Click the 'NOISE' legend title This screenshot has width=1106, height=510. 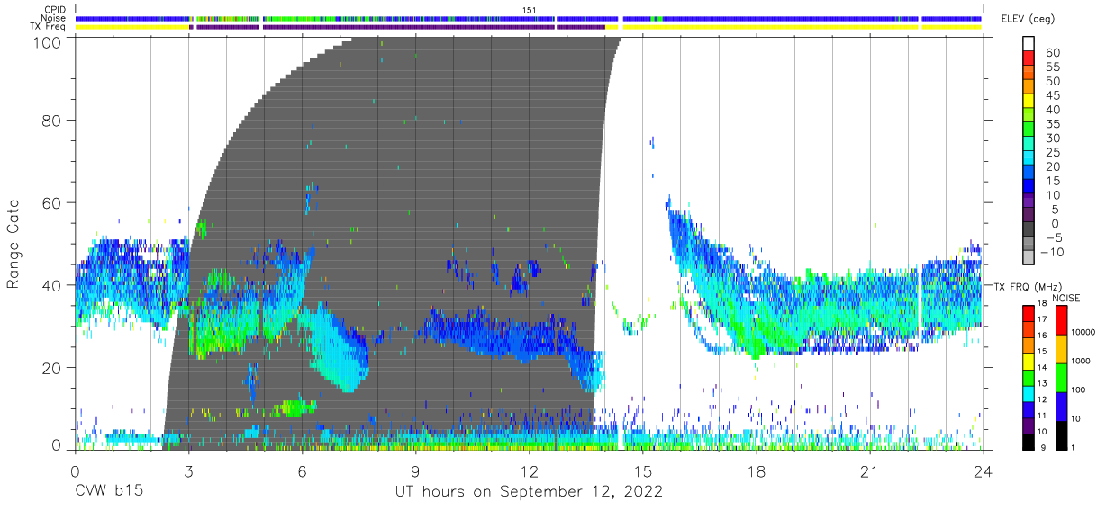(1066, 298)
